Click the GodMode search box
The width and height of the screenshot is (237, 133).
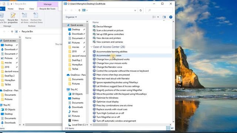point(159,10)
